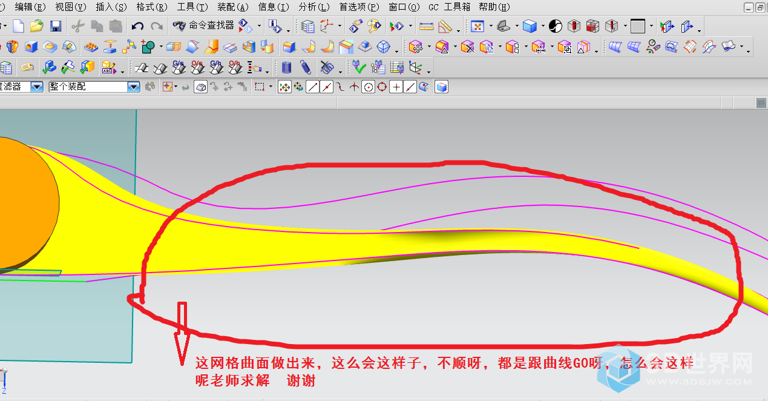Open the 插入(S) menu

pyautogui.click(x=111, y=7)
